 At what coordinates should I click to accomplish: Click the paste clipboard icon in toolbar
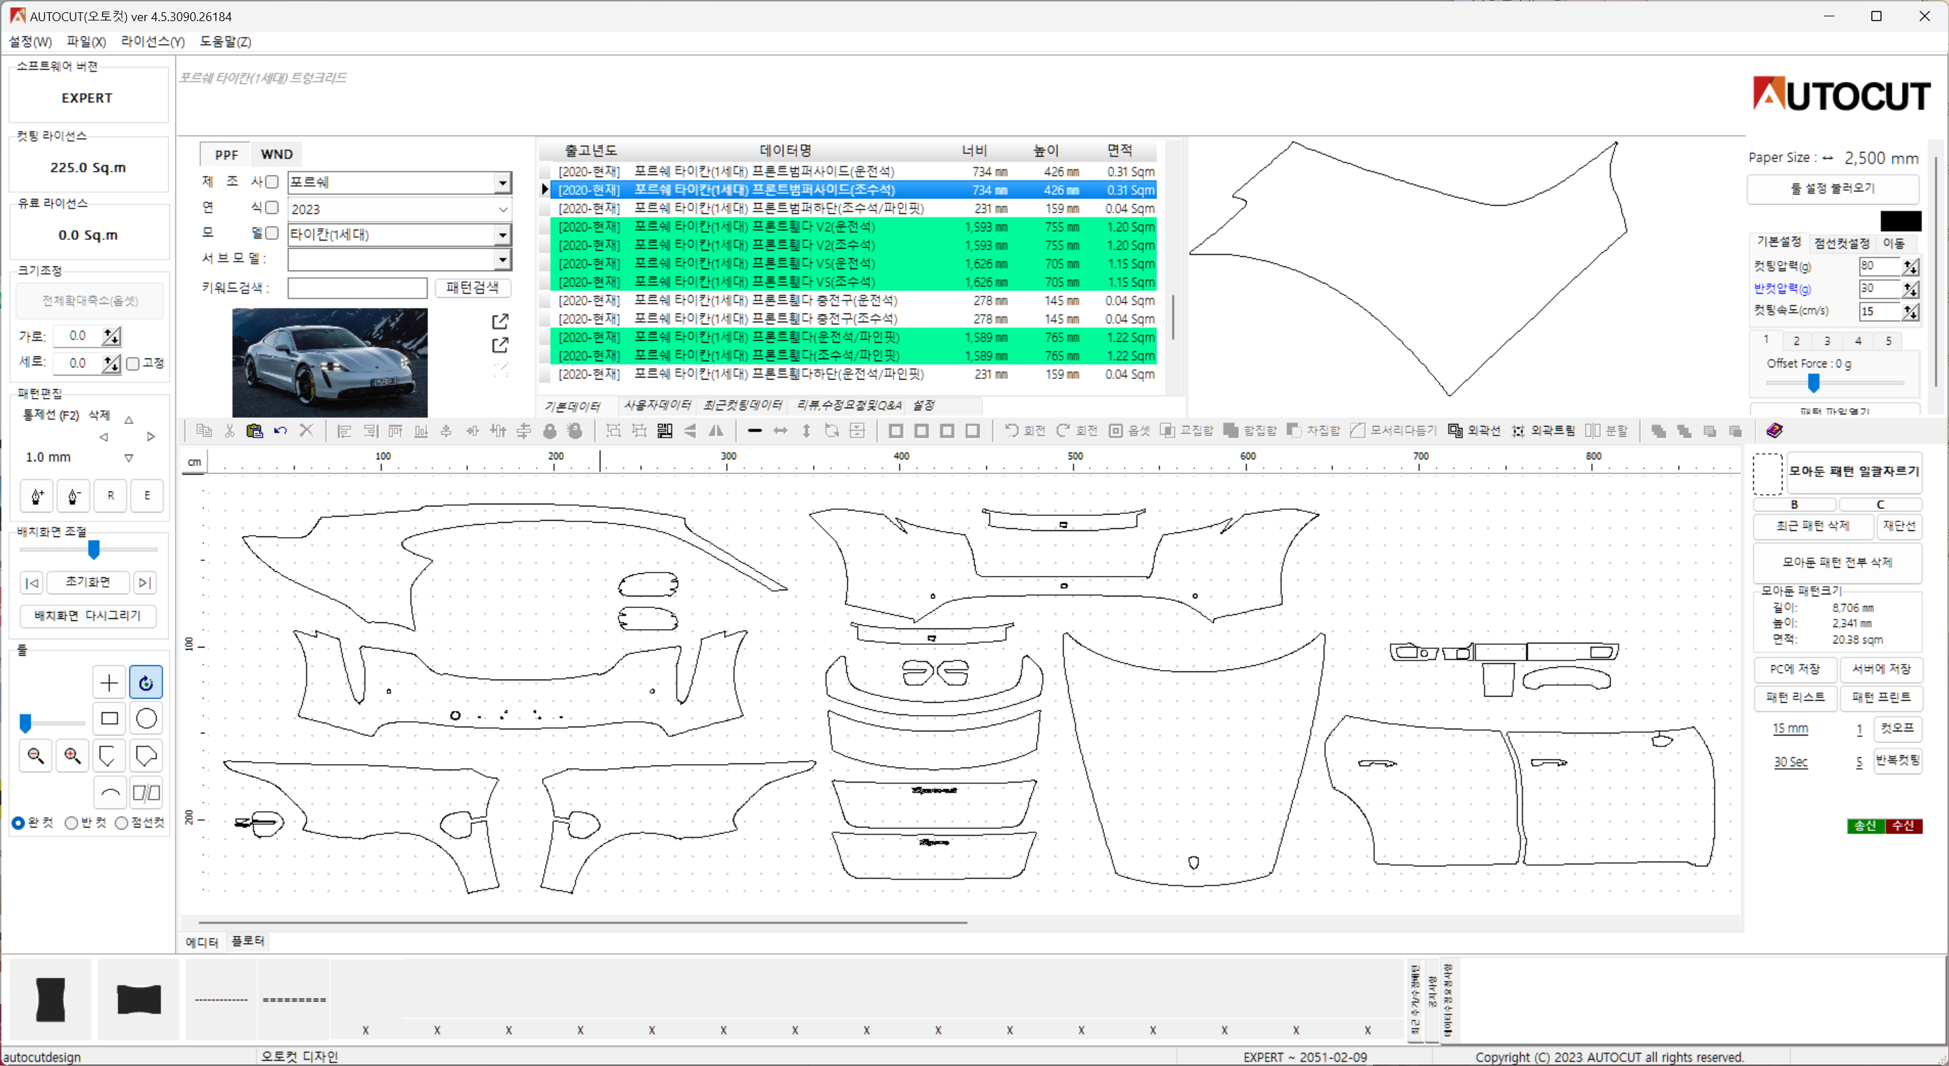pyautogui.click(x=254, y=431)
